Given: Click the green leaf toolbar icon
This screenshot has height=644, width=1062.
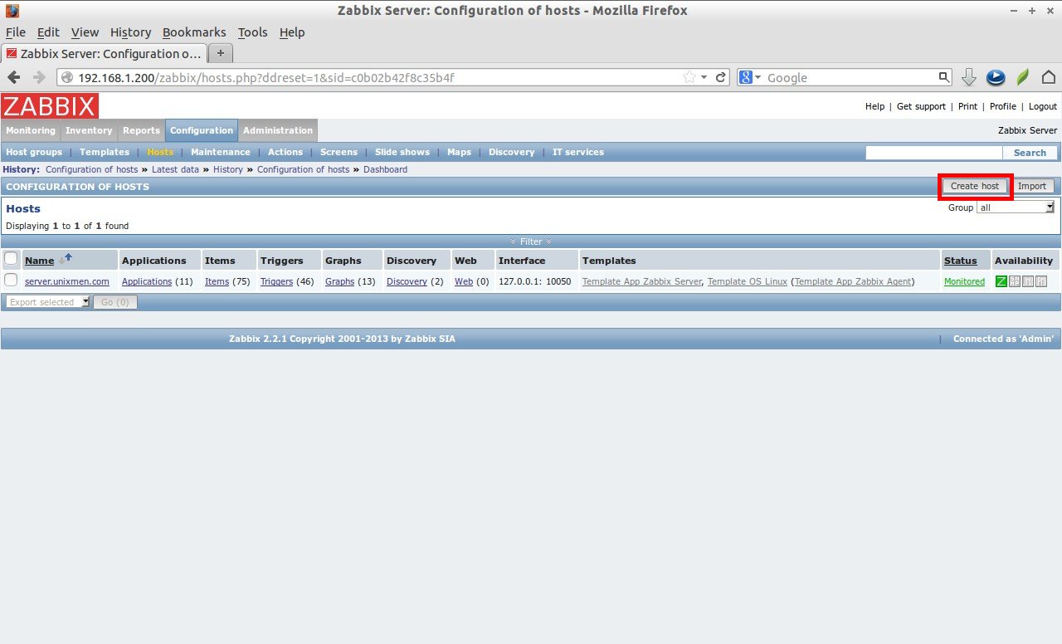Looking at the screenshot, I should [x=1023, y=77].
